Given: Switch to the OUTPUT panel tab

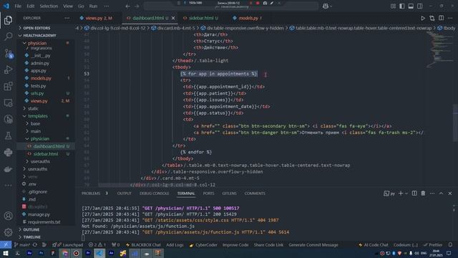Looking at the screenshot, I should point(124,193).
